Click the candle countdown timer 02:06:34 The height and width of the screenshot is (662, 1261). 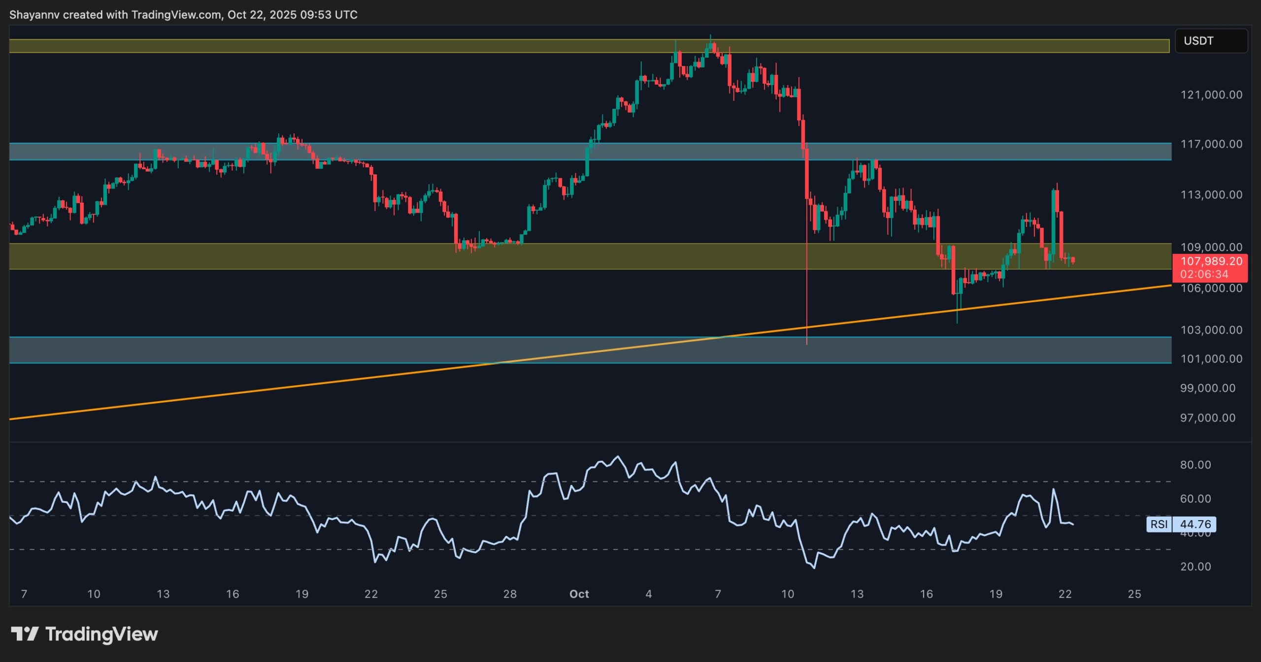(x=1204, y=274)
